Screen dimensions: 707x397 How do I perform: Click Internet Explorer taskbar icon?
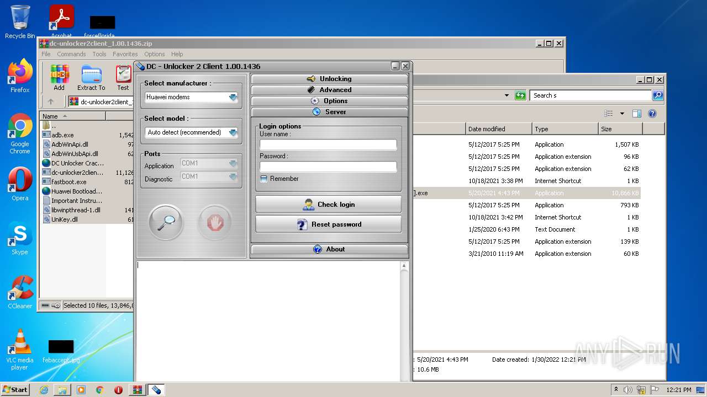click(x=44, y=390)
